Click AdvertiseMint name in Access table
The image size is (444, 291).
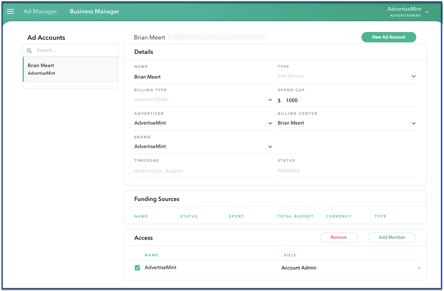161,268
